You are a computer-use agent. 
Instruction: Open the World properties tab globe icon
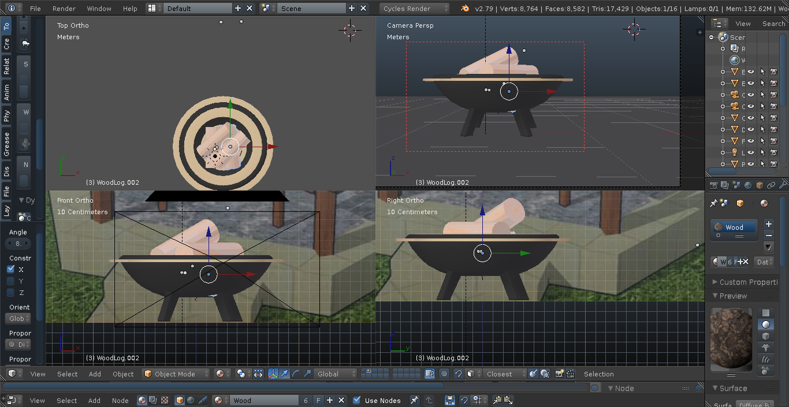point(749,185)
